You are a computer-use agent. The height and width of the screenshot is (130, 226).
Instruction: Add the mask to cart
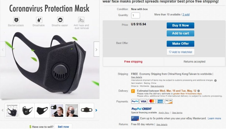click(x=180, y=33)
